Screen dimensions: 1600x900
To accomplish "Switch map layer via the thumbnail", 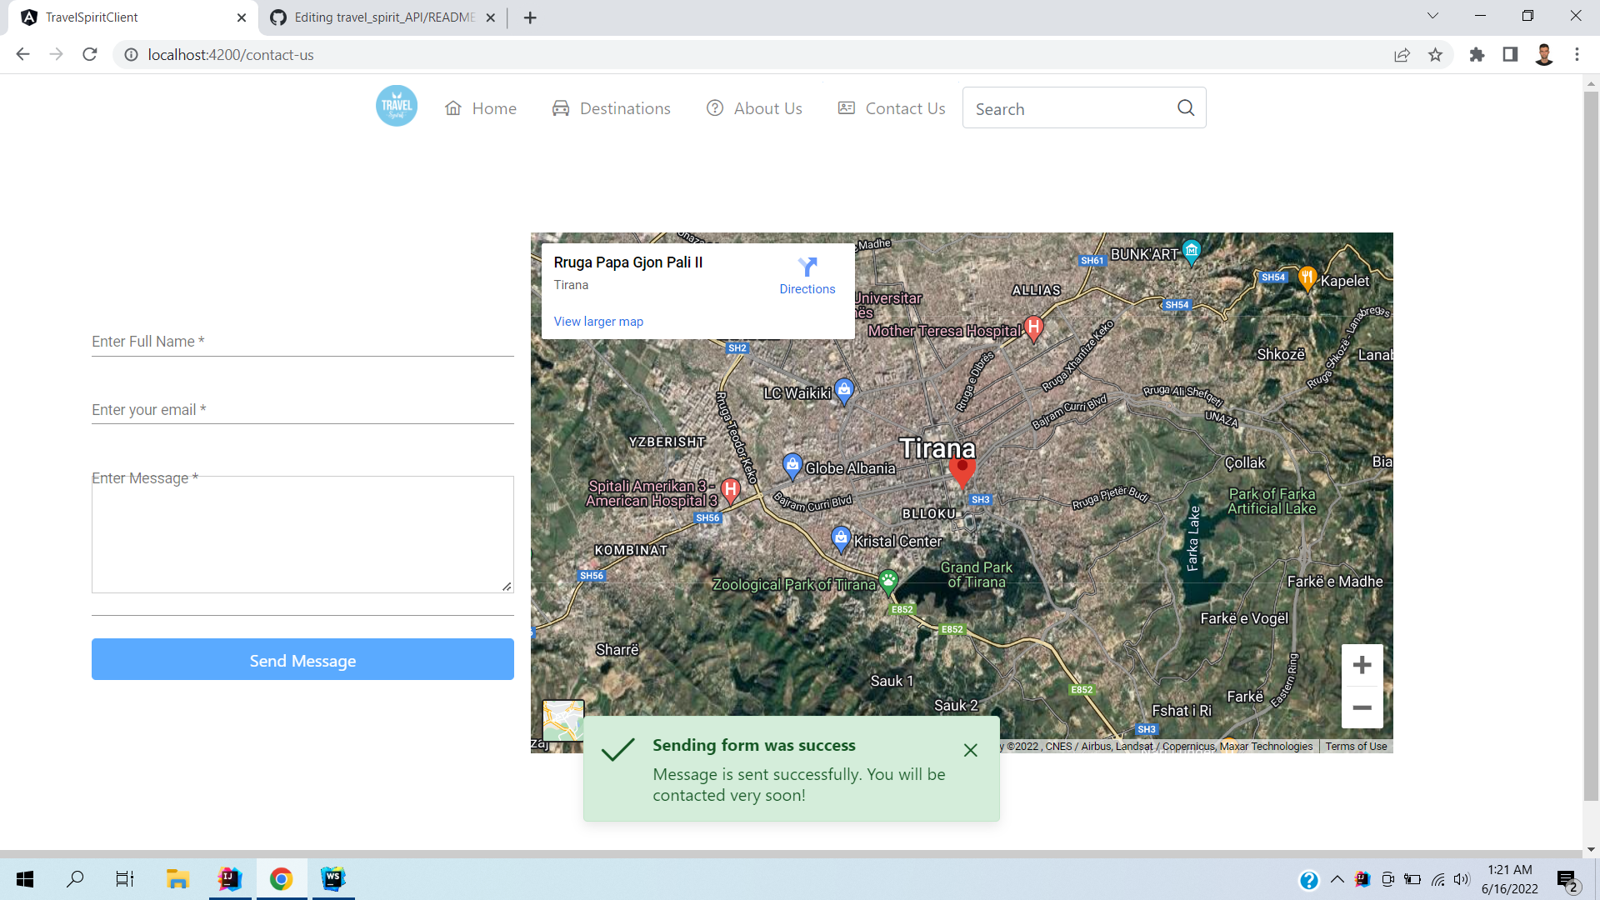I will click(563, 720).
